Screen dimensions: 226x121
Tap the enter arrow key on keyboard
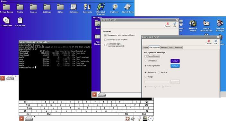[x=146, y=105]
